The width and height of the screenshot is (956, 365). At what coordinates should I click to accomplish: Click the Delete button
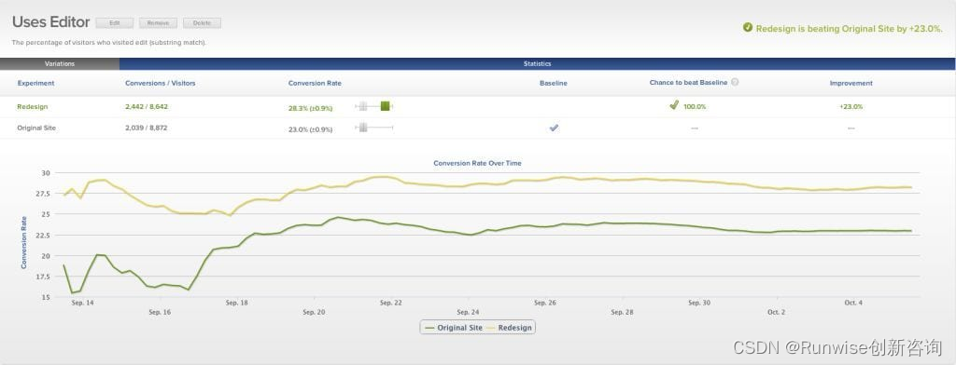click(x=202, y=23)
